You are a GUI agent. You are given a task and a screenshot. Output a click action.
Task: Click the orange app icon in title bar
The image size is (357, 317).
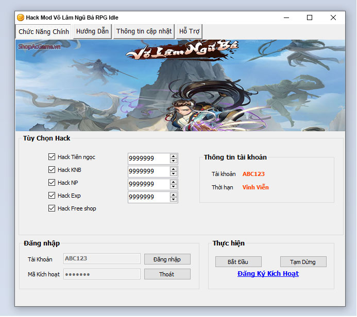coord(21,17)
